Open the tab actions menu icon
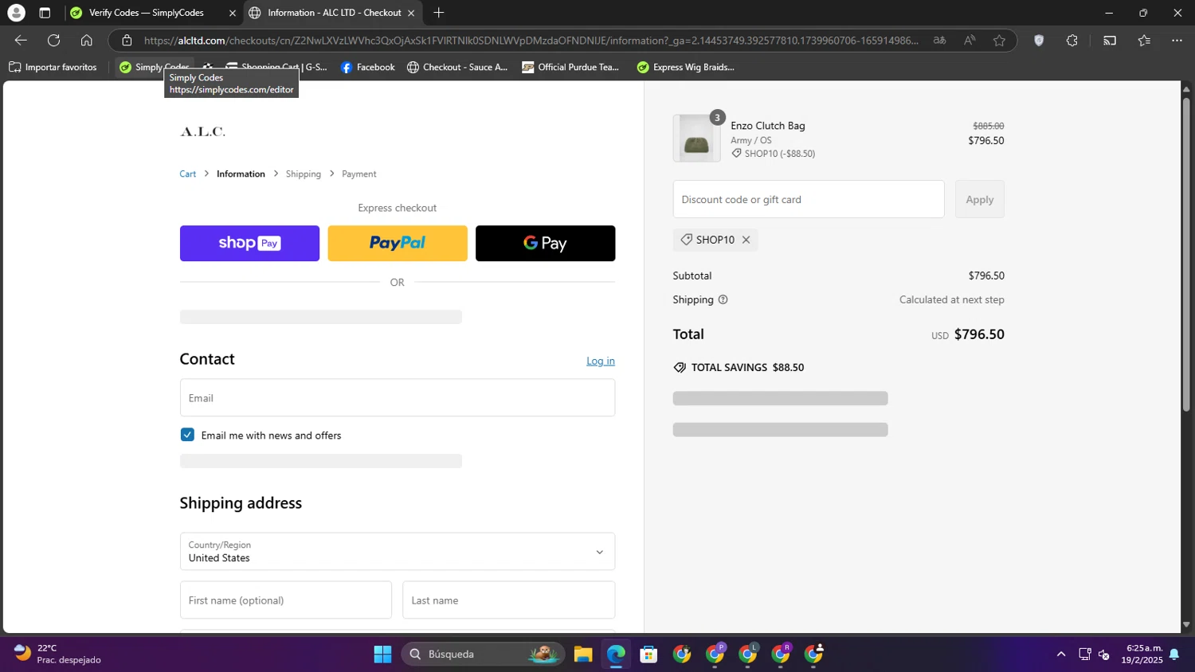Screen dimensions: 1195x672 [x=45, y=13]
